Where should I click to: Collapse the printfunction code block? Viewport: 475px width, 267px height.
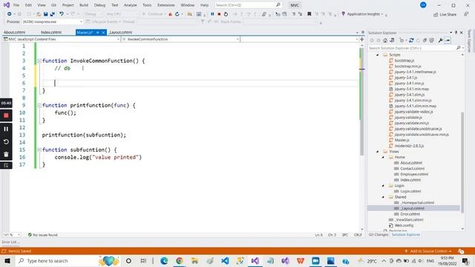pyautogui.click(x=39, y=105)
